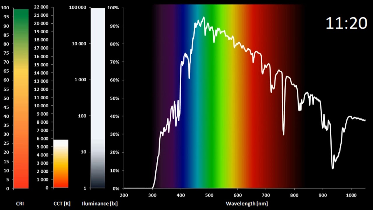The width and height of the screenshot is (373, 210).
Task: Click the CRI label under the bar
Action: pyautogui.click(x=20, y=204)
